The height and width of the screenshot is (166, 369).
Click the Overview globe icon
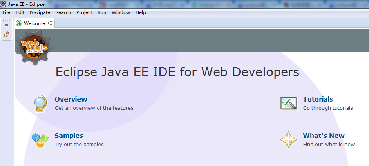[x=40, y=104]
